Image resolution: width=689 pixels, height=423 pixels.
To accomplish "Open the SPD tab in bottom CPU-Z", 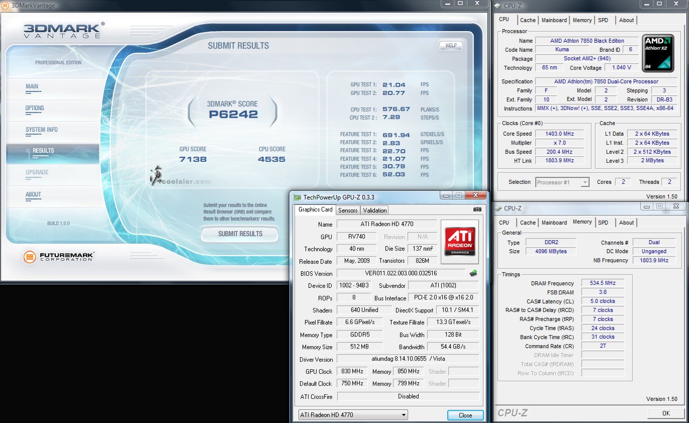I will point(603,223).
